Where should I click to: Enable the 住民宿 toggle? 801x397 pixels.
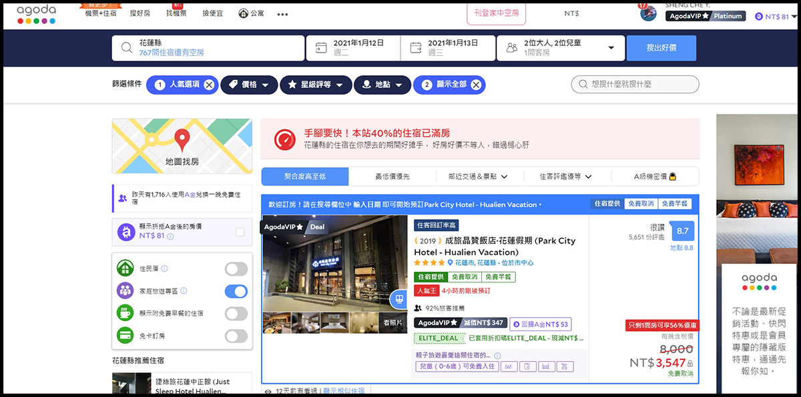coord(236,269)
